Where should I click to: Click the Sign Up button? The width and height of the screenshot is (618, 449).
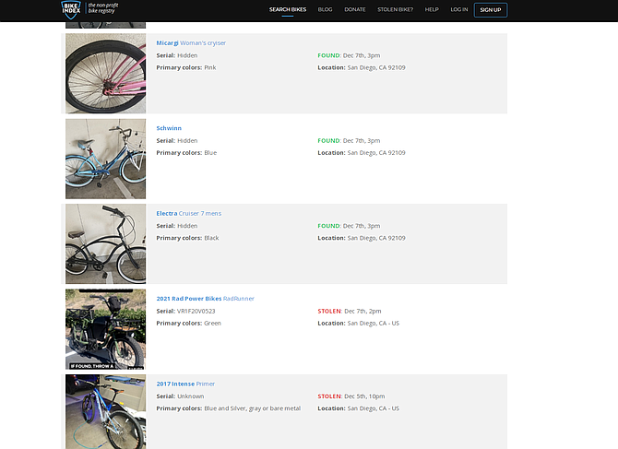491,10
